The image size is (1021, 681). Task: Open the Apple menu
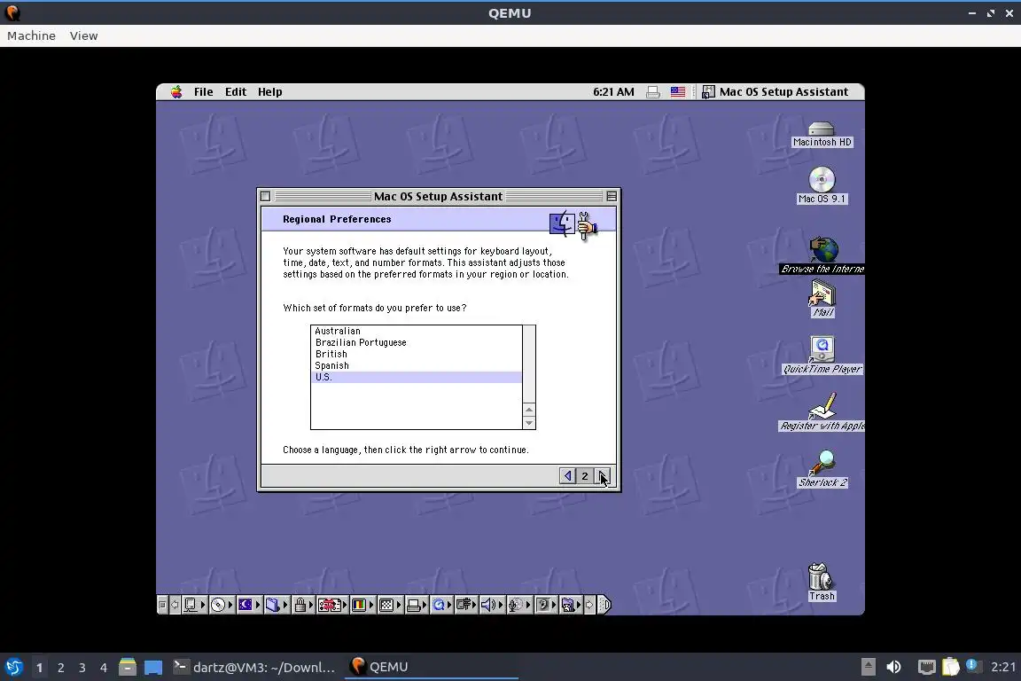pyautogui.click(x=176, y=92)
